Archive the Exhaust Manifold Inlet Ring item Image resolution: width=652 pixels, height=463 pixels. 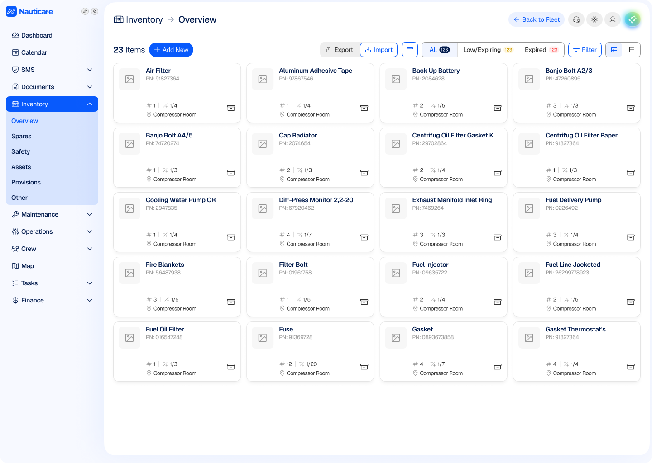(x=497, y=237)
